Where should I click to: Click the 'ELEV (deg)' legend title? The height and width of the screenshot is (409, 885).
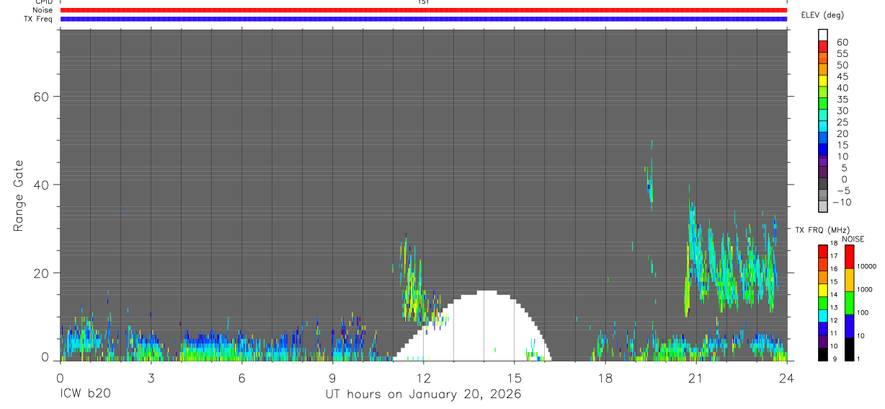[x=822, y=15]
